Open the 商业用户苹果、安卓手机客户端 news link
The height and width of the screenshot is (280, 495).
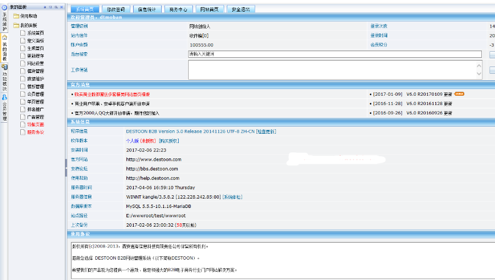coord(112,103)
